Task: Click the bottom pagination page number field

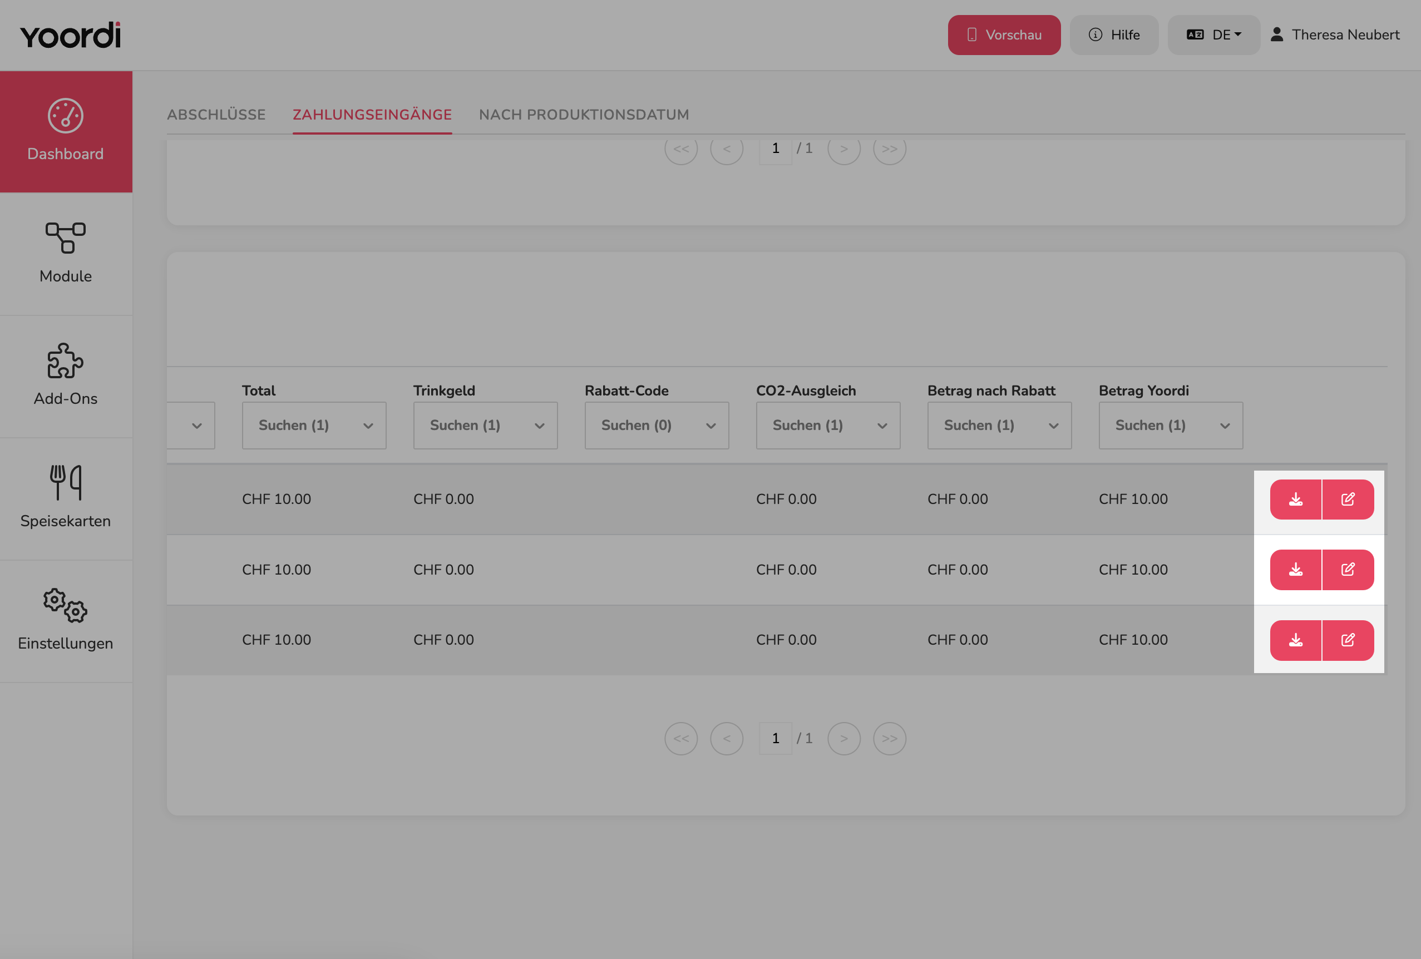Action: 775,739
